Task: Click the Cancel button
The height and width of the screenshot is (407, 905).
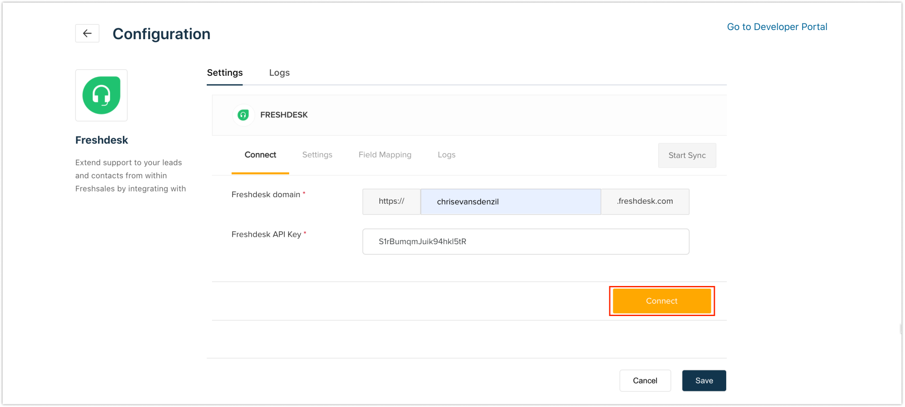Action: (645, 380)
